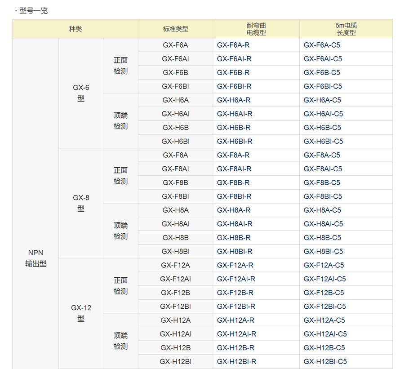
Task: Click the 标准类型 column header
Action: click(x=175, y=29)
